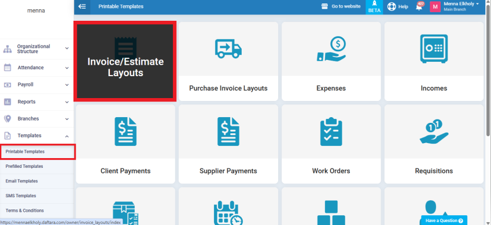
Task: Open Email Templates submenu item
Action: pyautogui.click(x=36, y=181)
